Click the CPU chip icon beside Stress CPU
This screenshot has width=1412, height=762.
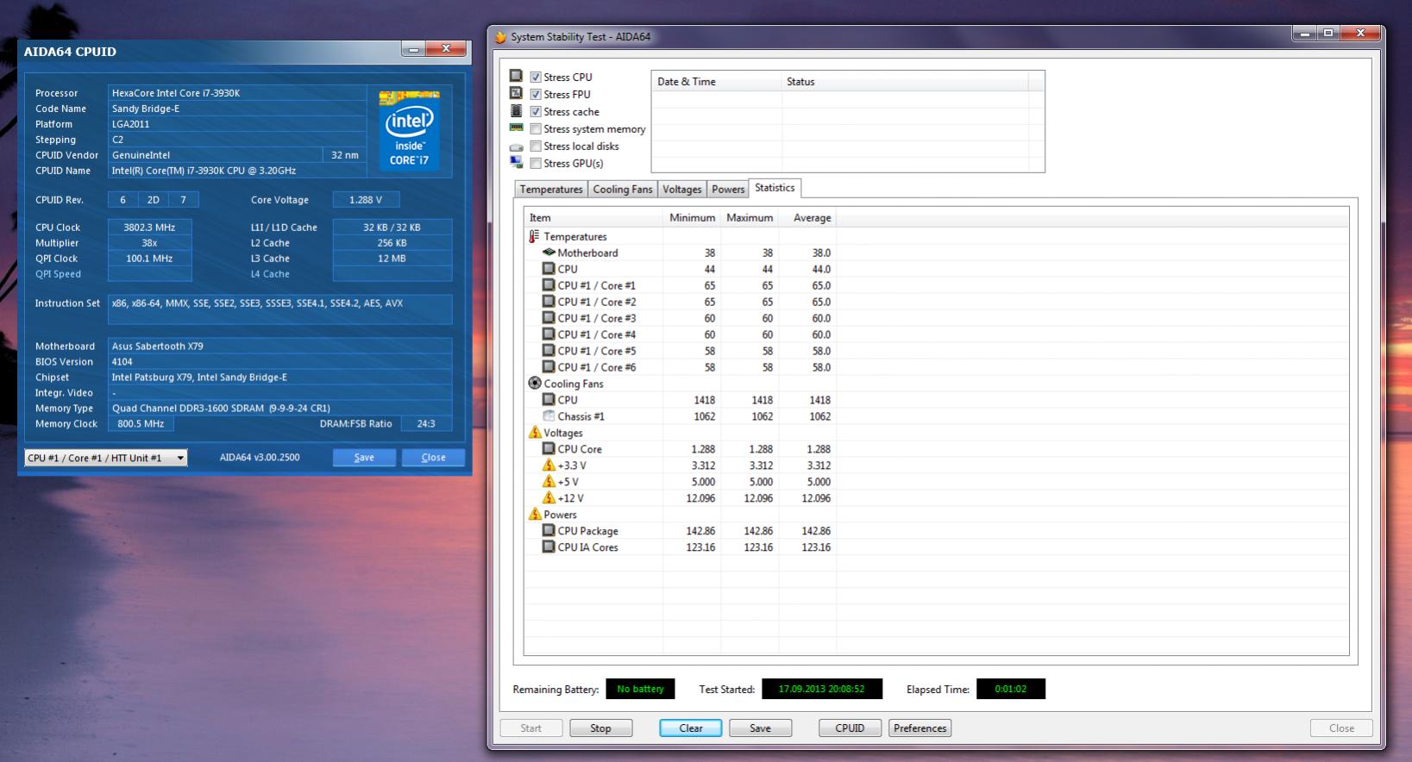click(516, 77)
